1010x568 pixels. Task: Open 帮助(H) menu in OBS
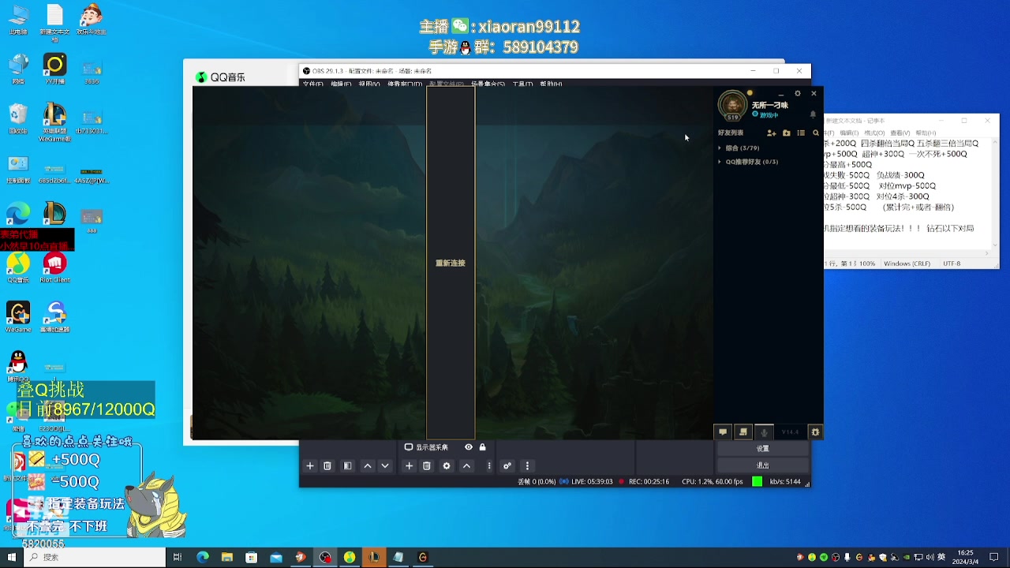tap(551, 84)
